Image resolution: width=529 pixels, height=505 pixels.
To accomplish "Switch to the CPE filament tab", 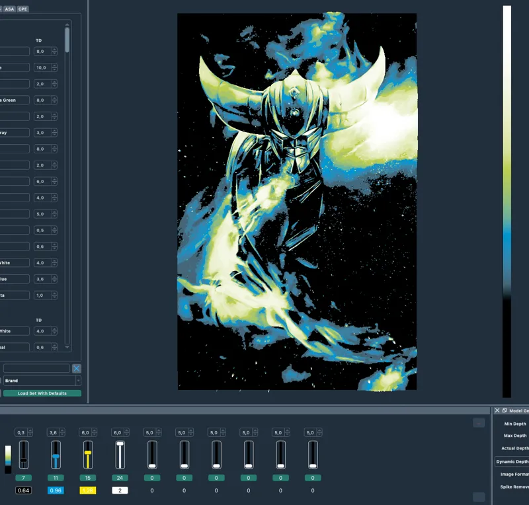I will [x=22, y=9].
